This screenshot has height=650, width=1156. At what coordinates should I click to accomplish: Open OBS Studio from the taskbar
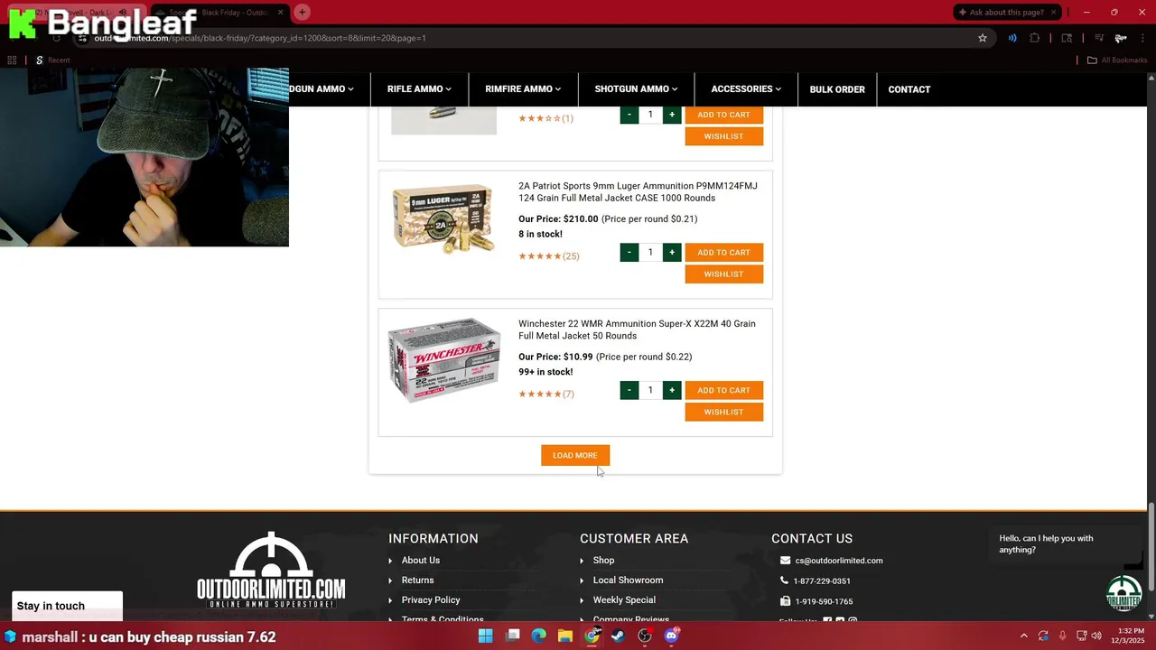[x=645, y=636]
